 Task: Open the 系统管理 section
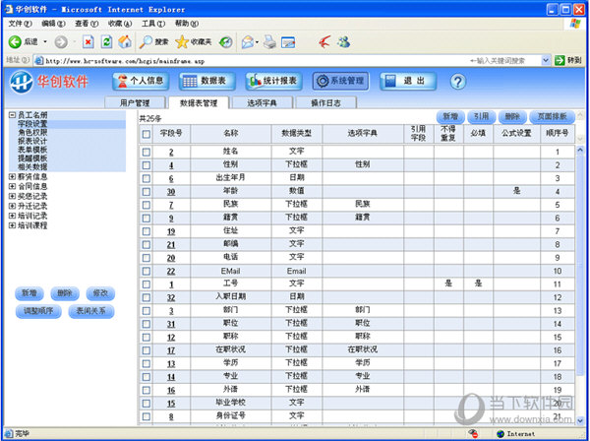click(x=340, y=81)
